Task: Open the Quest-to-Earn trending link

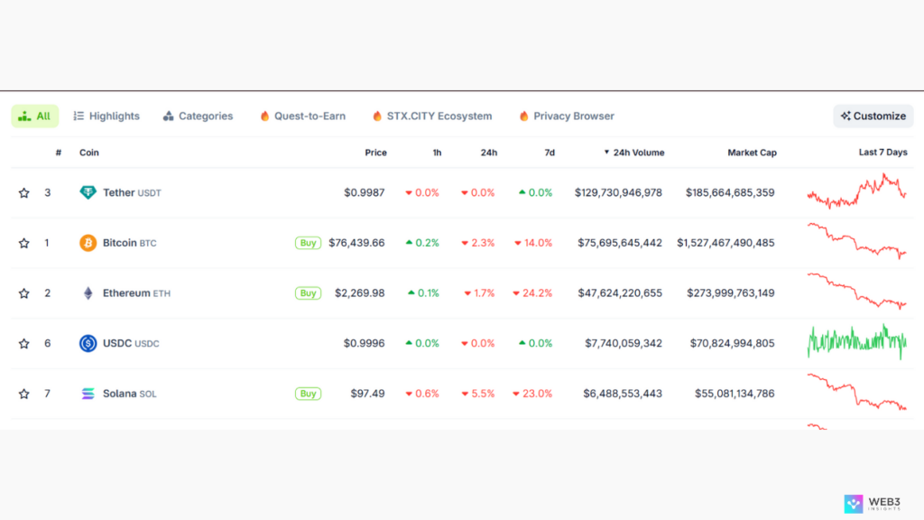Action: (x=302, y=116)
